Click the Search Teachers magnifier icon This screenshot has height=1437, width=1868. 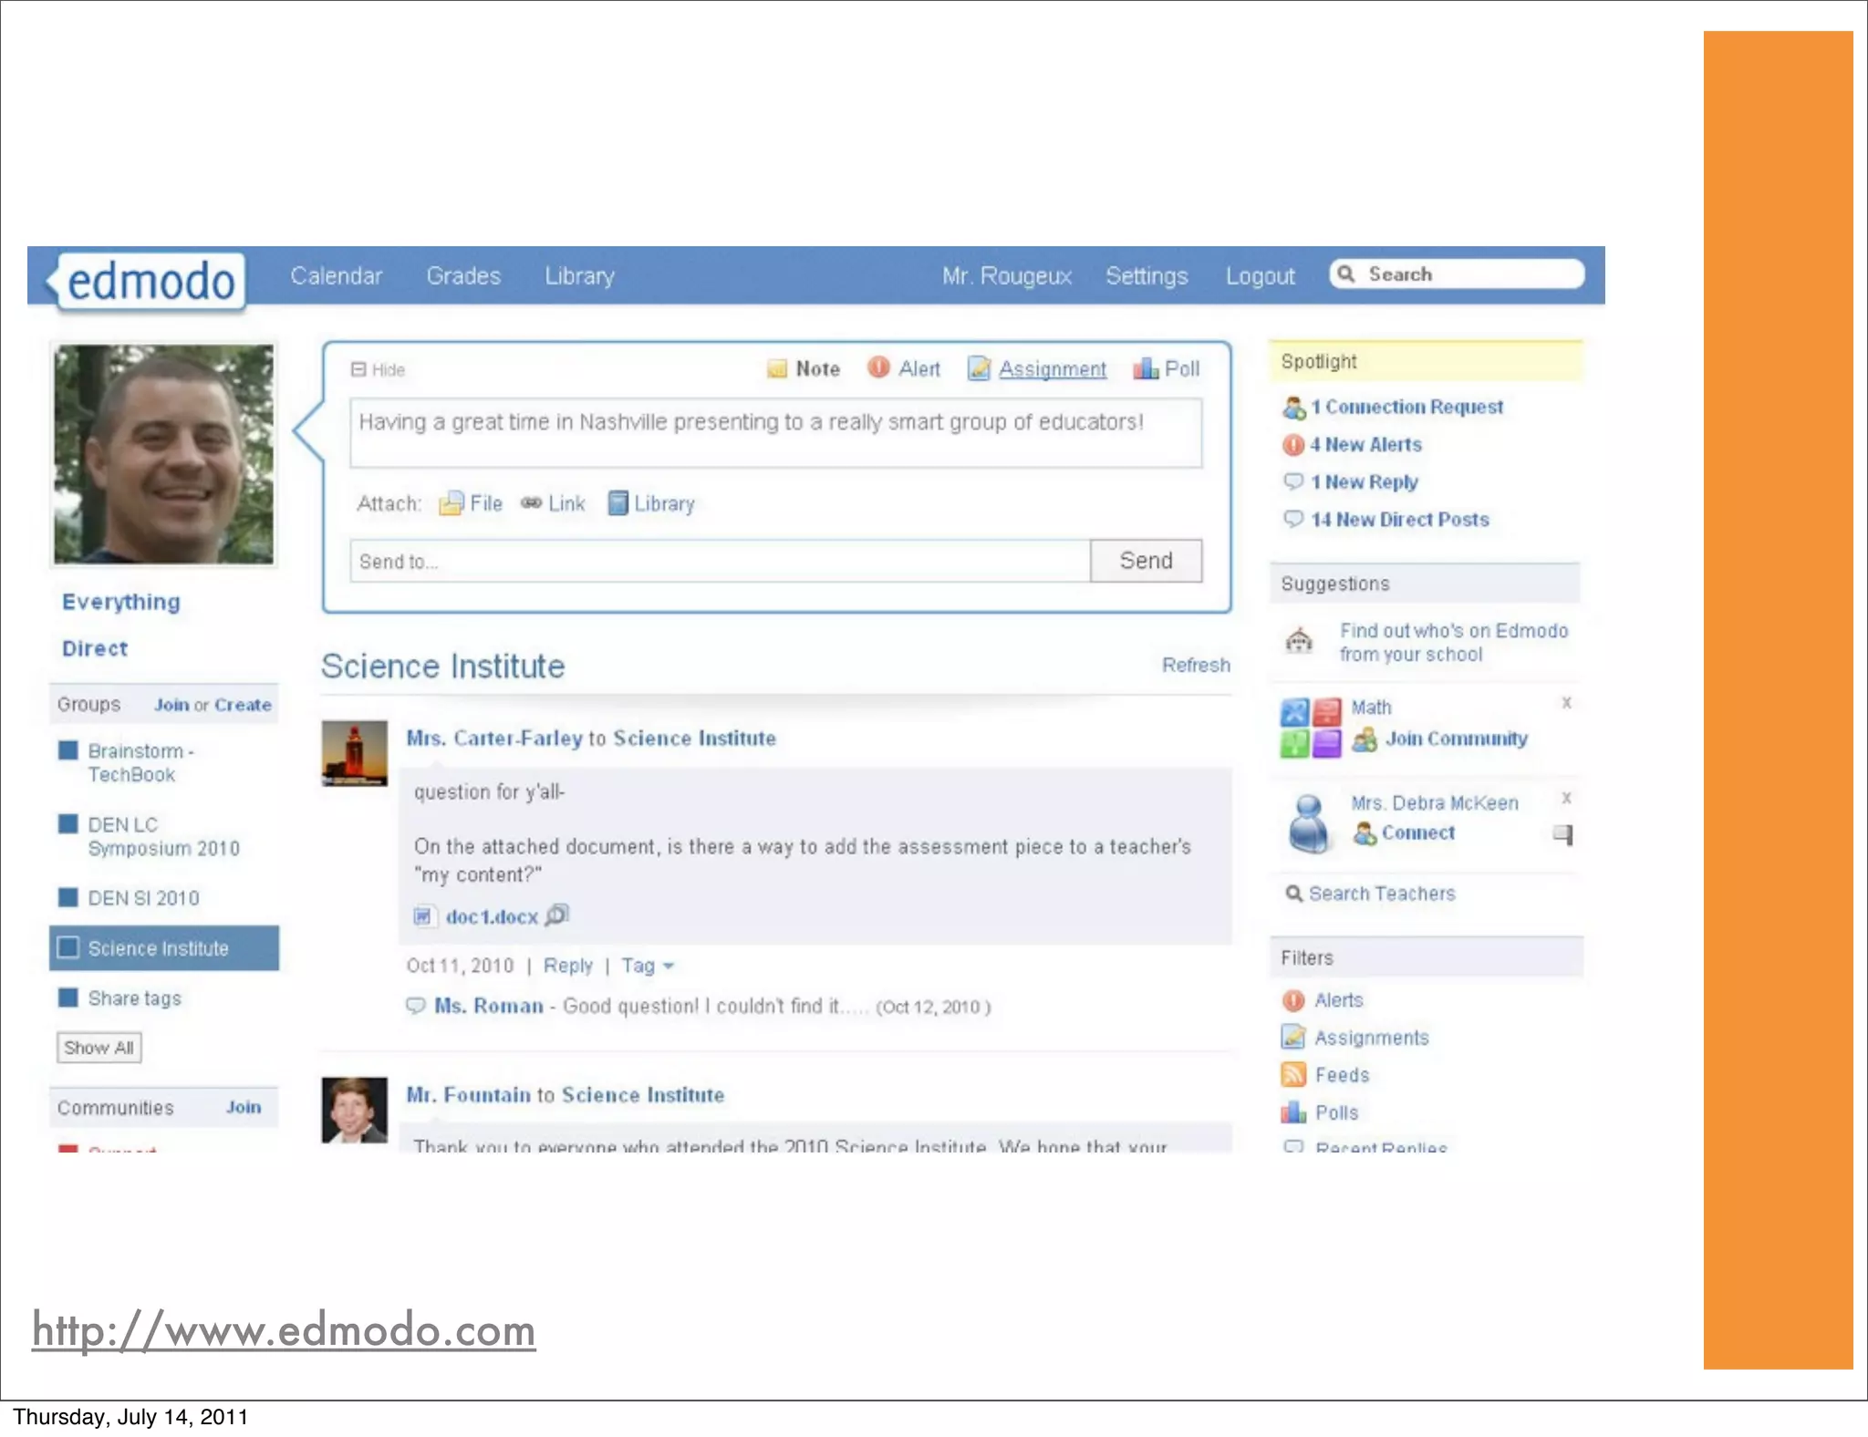click(x=1293, y=894)
